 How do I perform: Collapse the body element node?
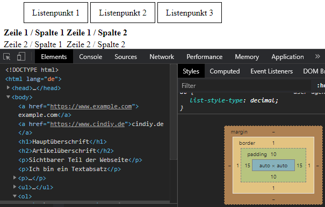coord(8,97)
